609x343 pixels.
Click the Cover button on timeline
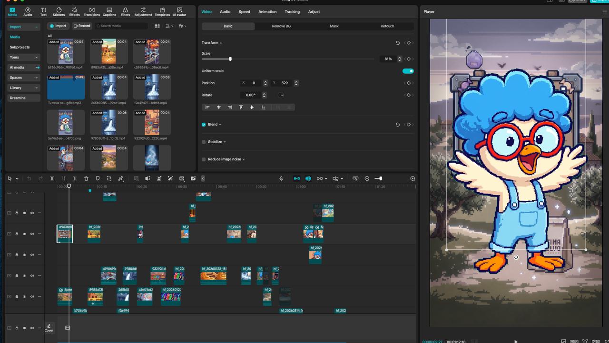(x=49, y=328)
